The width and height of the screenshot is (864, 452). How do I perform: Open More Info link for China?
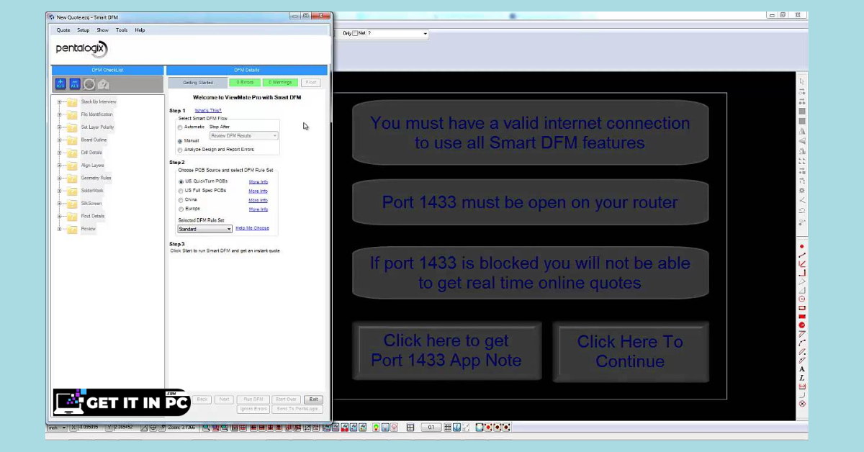click(x=258, y=200)
